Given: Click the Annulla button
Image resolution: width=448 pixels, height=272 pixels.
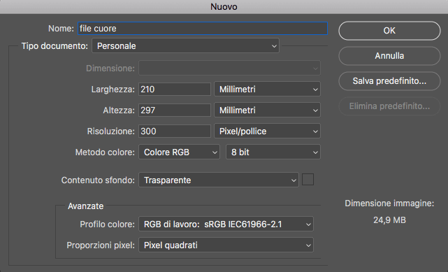Looking at the screenshot, I should 389,56.
